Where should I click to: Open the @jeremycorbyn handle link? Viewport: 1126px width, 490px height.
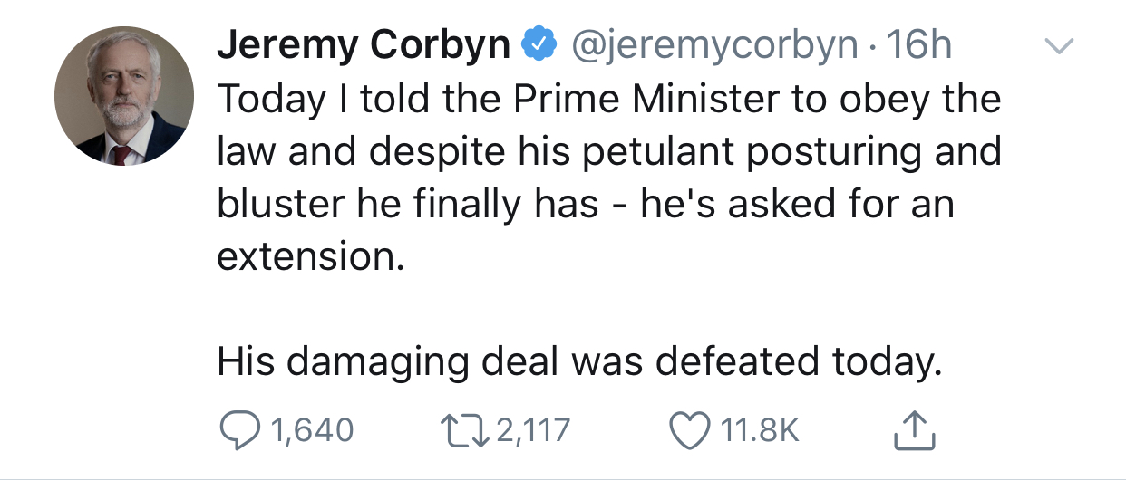(x=713, y=45)
